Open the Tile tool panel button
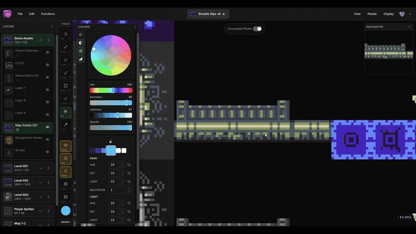This screenshot has height=234, width=416. click(66, 185)
